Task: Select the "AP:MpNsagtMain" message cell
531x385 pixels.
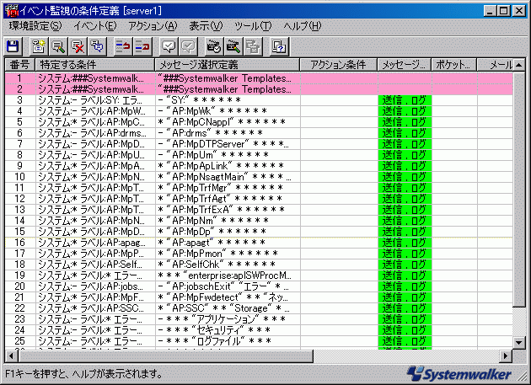Action: coord(228,177)
